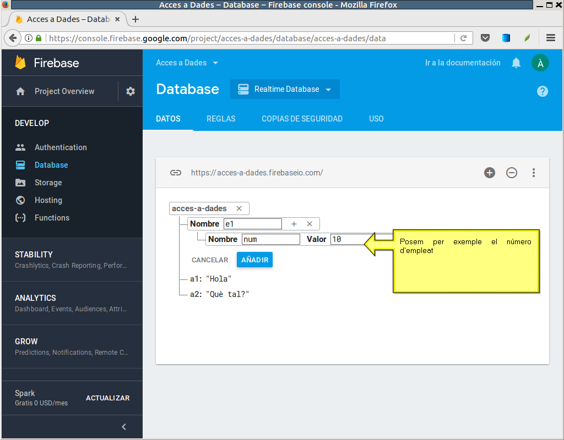The image size is (564, 440).
Task: Click the Firebase flame logo
Action: pos(20,63)
